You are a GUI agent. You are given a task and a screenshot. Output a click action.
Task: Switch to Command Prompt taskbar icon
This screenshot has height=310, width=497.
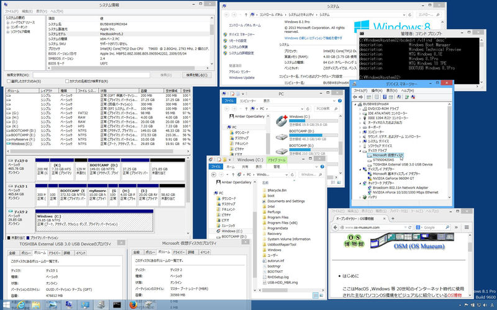pyautogui.click(x=117, y=304)
